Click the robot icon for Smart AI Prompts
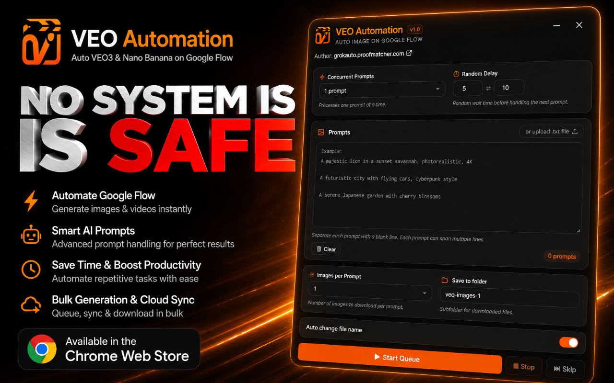This screenshot has width=614, height=383. point(31,236)
